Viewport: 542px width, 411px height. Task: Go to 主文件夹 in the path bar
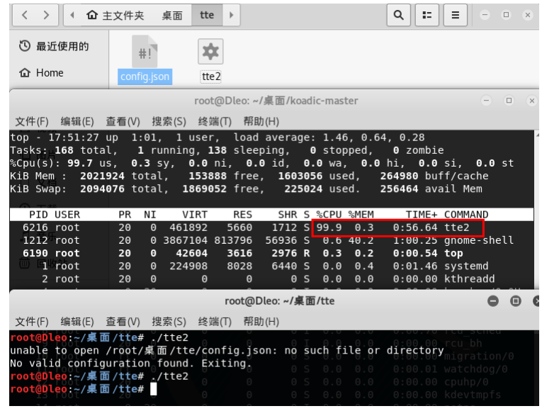click(115, 15)
